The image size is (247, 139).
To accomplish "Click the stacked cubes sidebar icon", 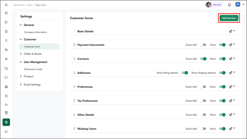I will (x=6, y=87).
